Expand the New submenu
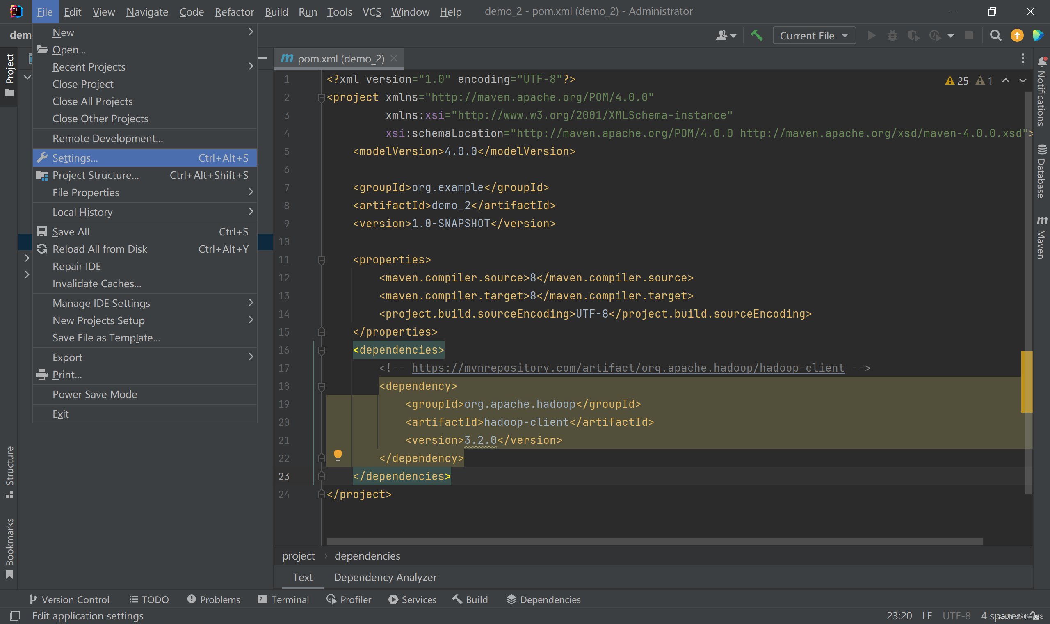Screen dimensions: 1050x624 click(x=145, y=32)
